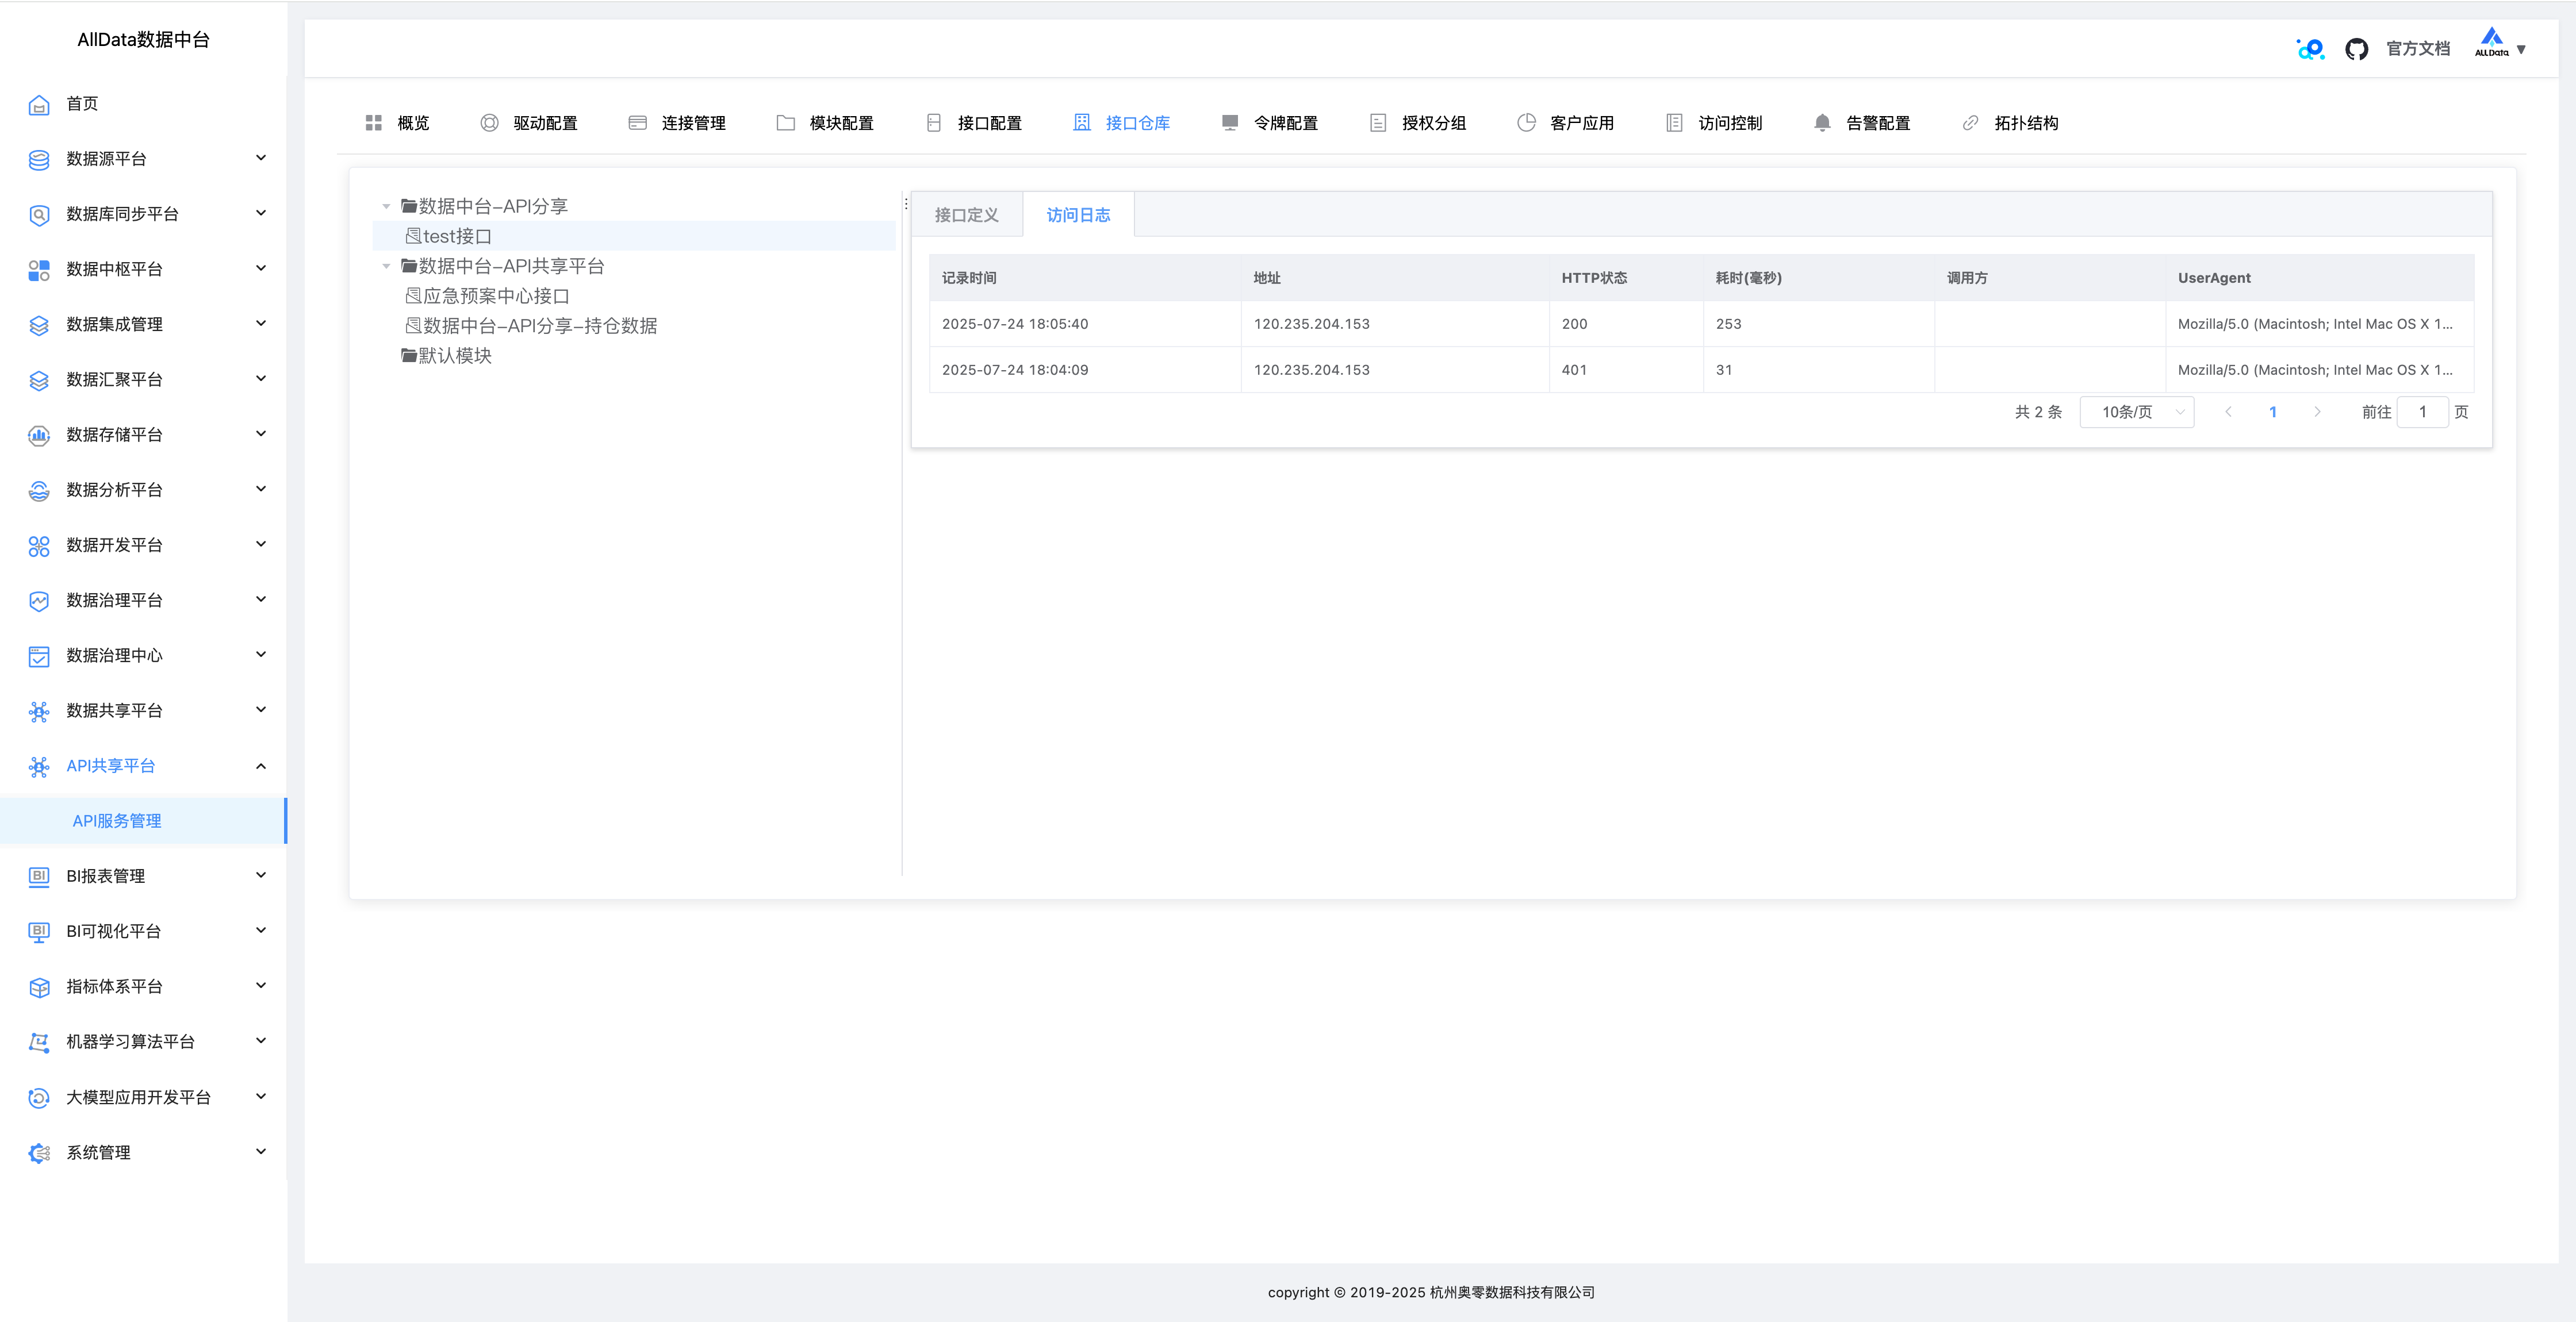Click the 首页 home icon
Viewport: 2576px width, 1322px height.
coord(39,104)
